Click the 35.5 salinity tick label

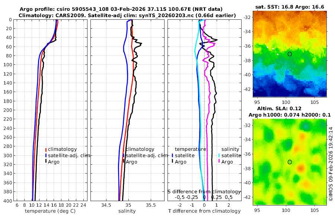tap(151, 205)
